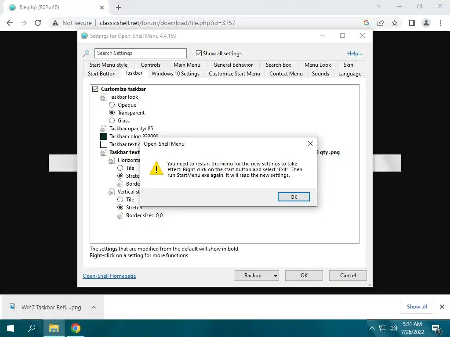Viewport: 450px width, 337px height.
Task: Open the Language tab
Action: [x=349, y=74]
